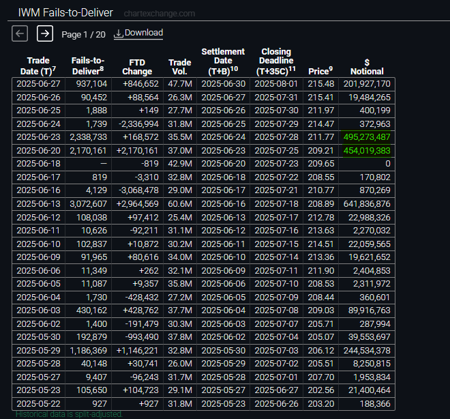Image resolution: width=450 pixels, height=419 pixels.
Task: Select notional value 201,927,170
Action: tap(367, 84)
